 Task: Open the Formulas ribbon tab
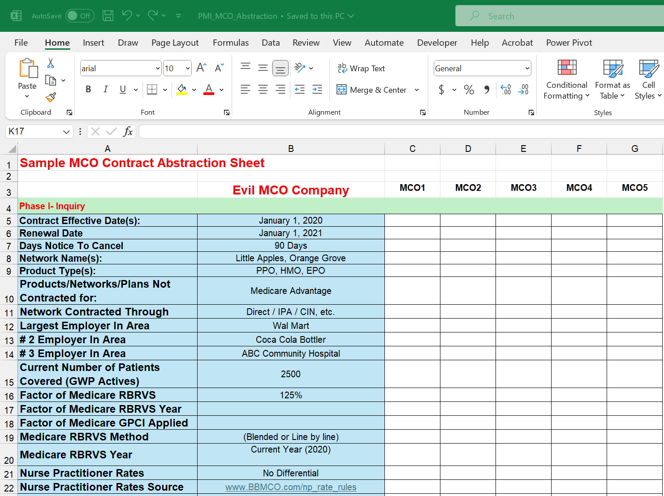click(x=230, y=43)
